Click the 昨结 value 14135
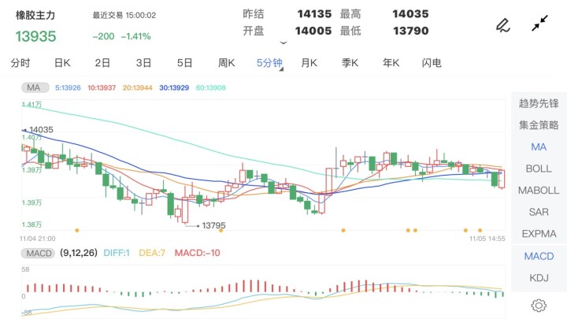567x319 pixels. click(314, 13)
